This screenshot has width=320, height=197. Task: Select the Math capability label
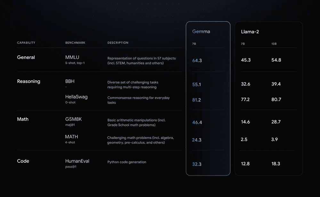click(x=23, y=119)
